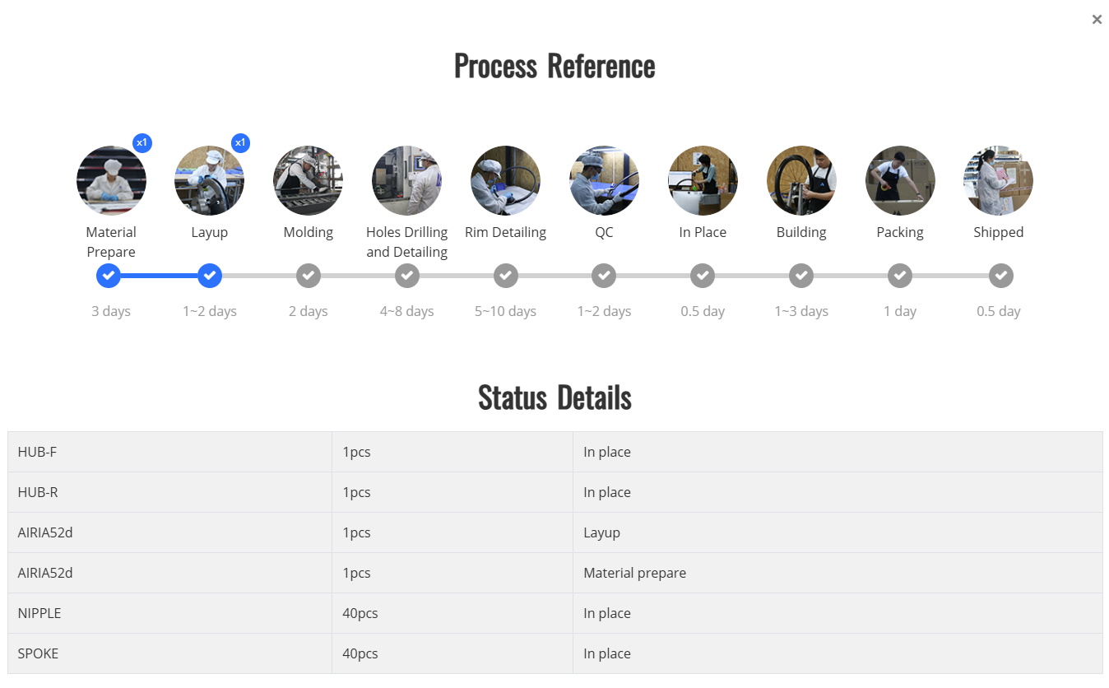Image resolution: width=1109 pixels, height=688 pixels.
Task: Click the gray checkmark under QC
Action: [604, 276]
